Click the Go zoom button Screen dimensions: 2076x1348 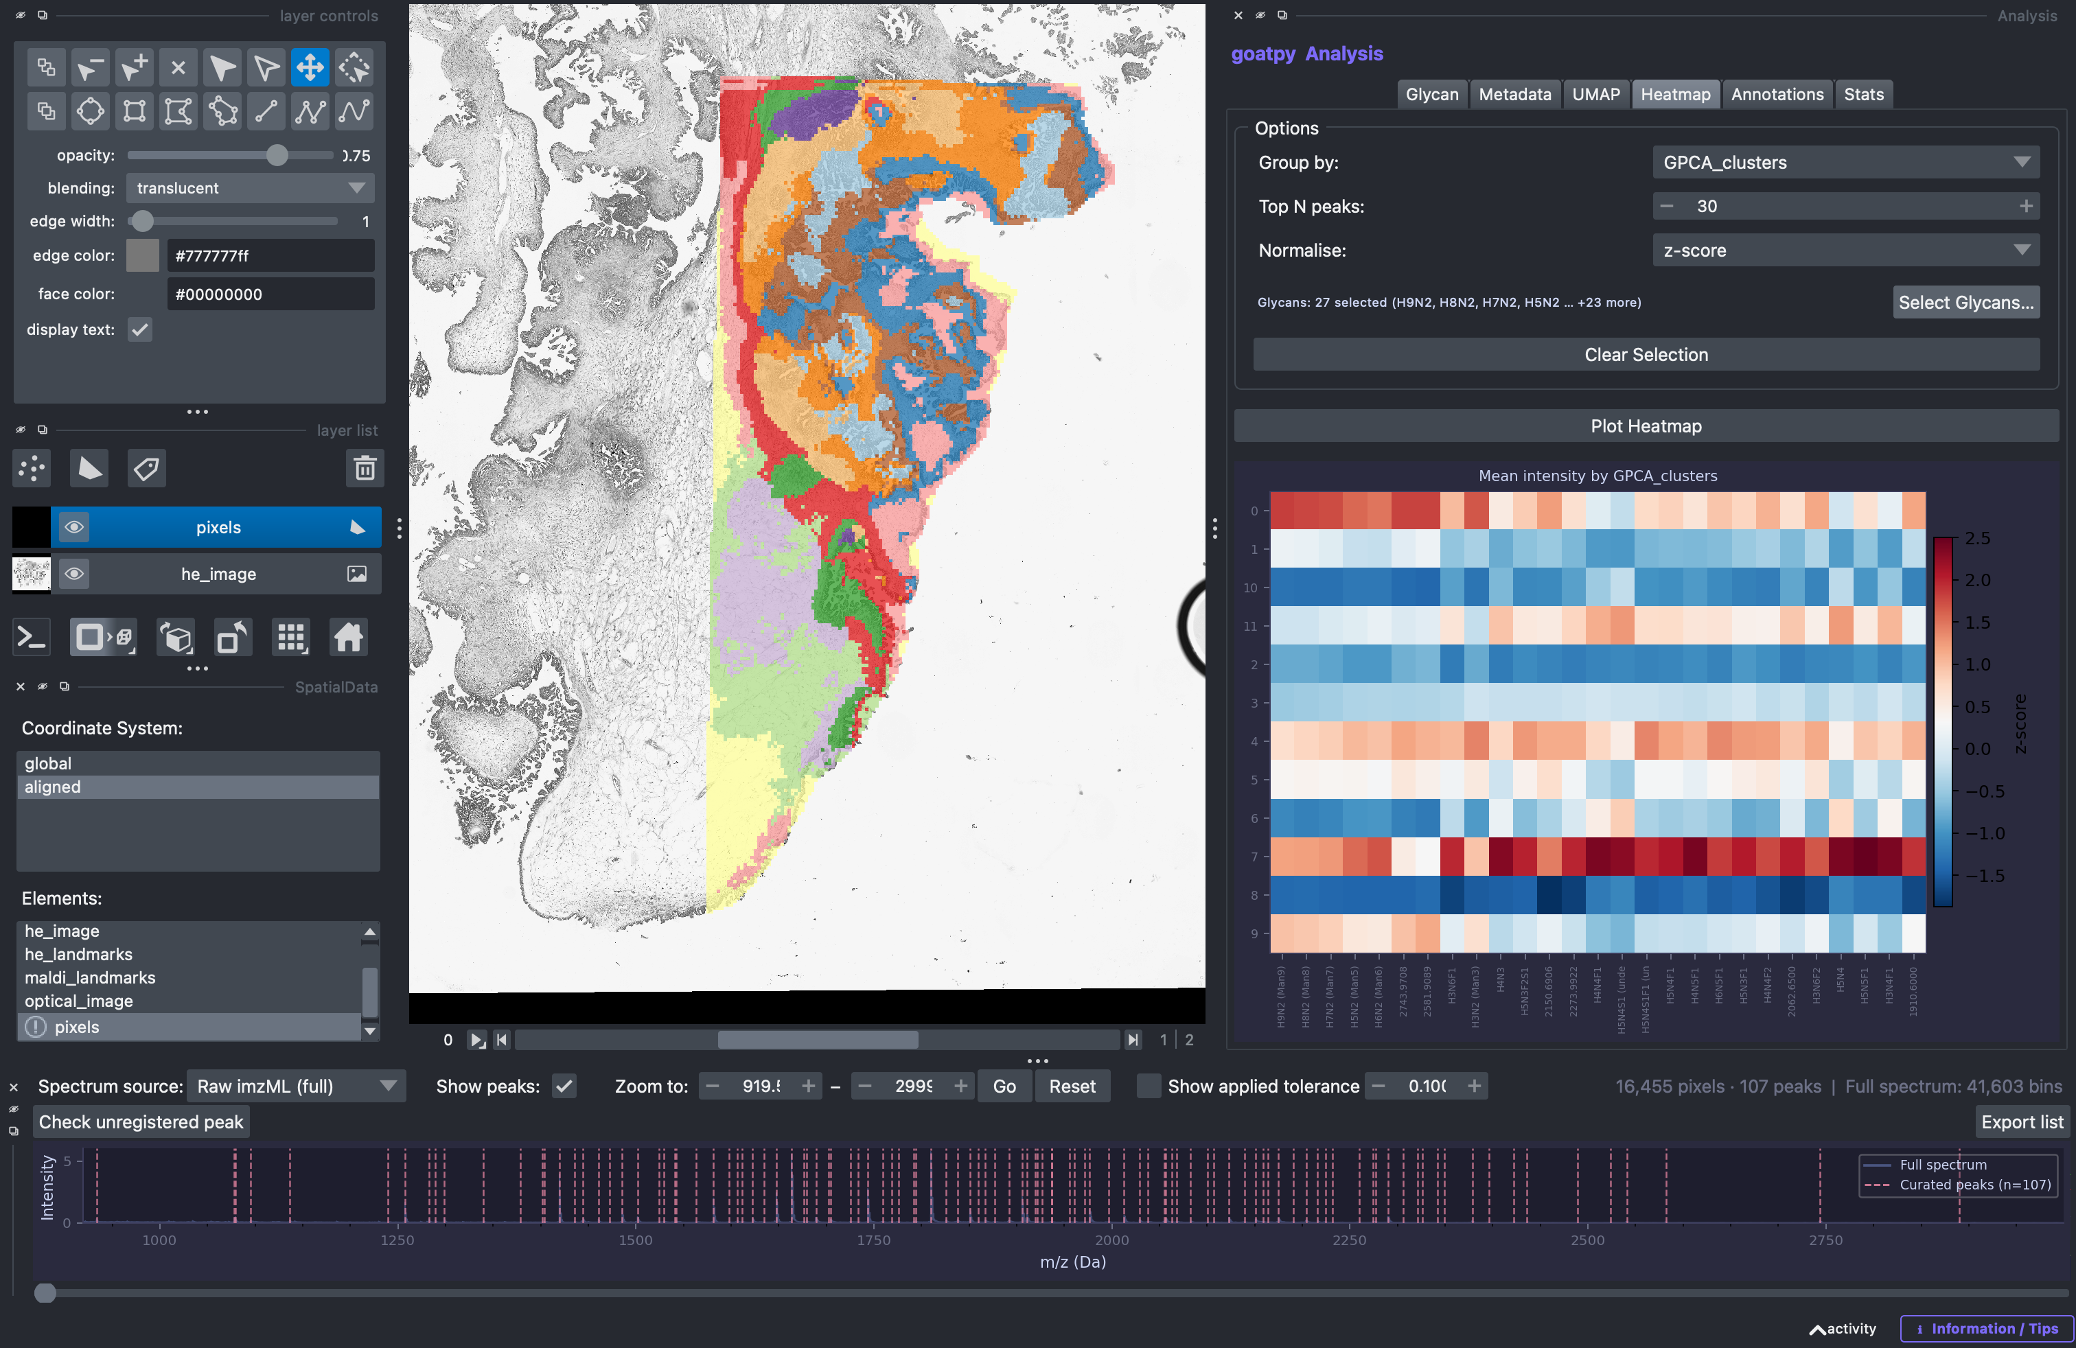tap(1004, 1086)
